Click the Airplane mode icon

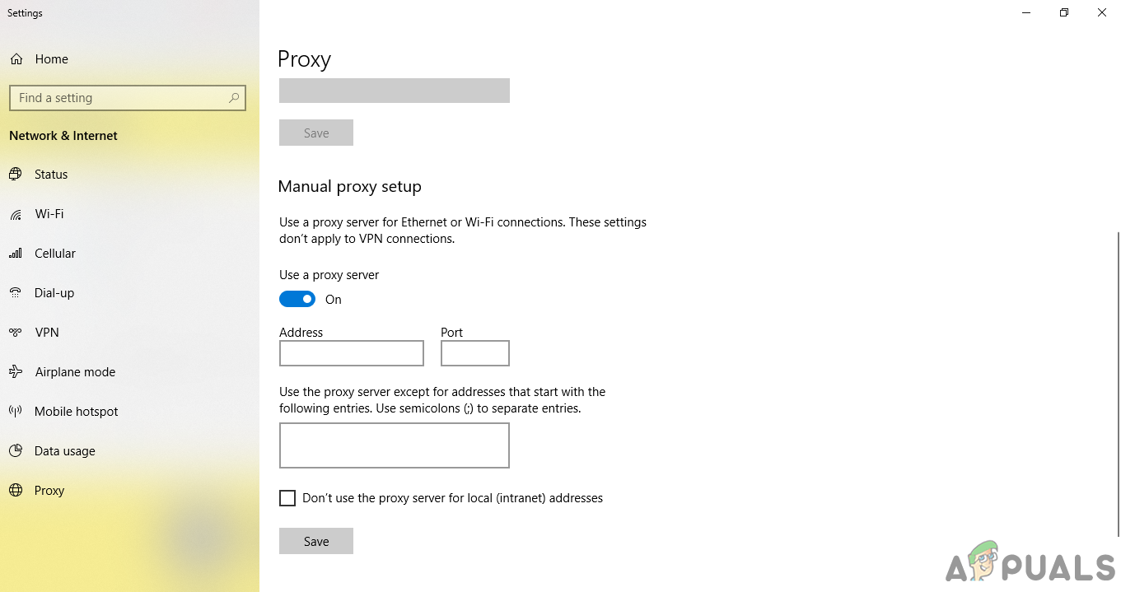tap(16, 372)
